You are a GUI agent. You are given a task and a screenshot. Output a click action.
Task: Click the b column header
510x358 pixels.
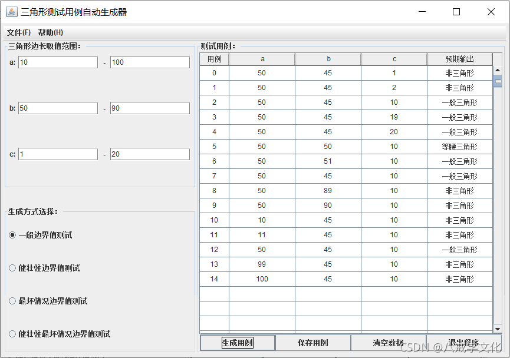328,59
